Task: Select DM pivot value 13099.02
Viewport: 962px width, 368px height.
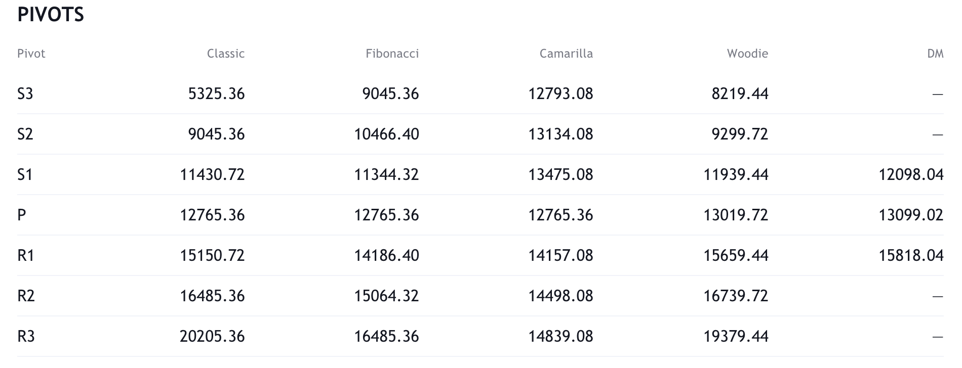Action: tap(911, 215)
